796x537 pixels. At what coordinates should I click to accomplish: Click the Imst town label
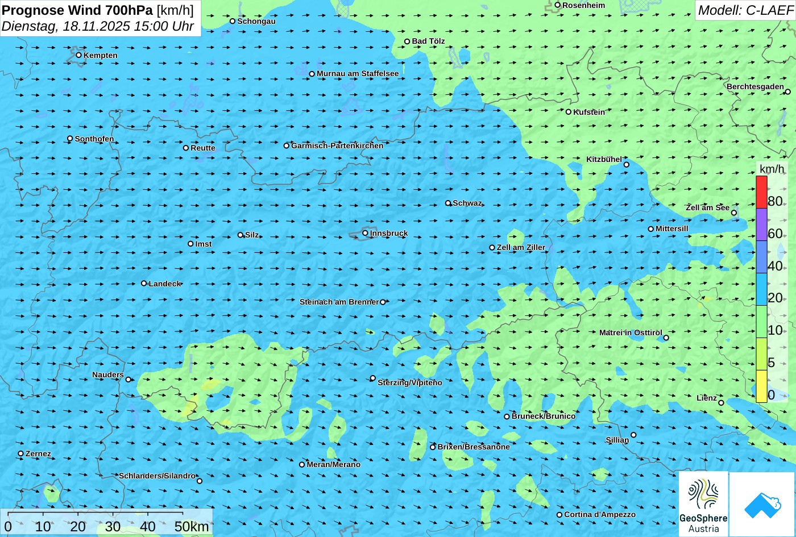point(204,244)
